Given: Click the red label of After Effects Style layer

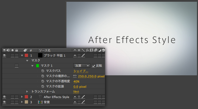Looking at the screenshot, I should (x=26, y=97).
